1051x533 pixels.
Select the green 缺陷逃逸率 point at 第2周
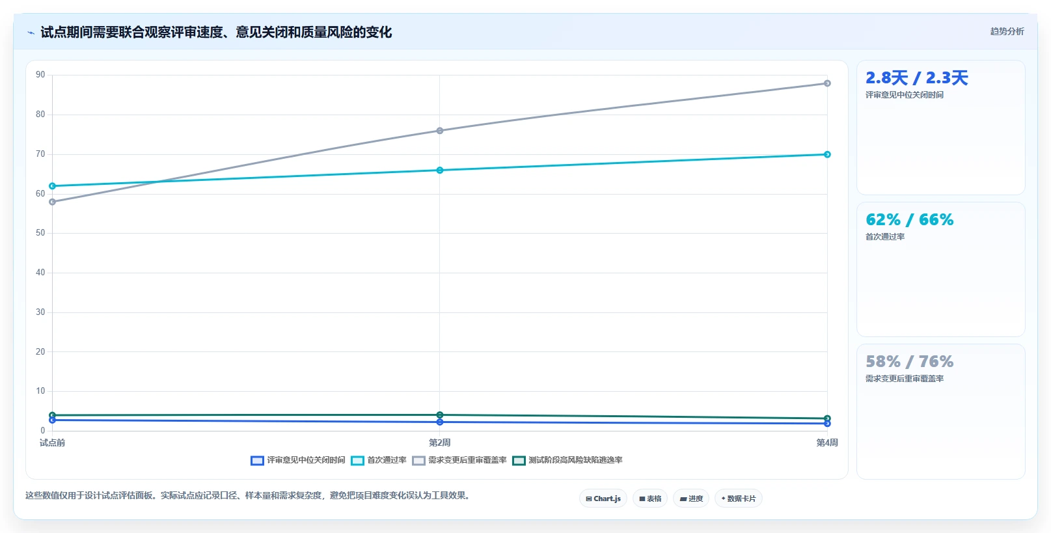click(440, 415)
